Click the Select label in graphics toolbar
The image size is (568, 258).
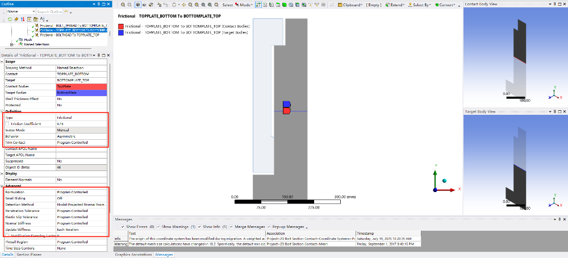pos(228,5)
